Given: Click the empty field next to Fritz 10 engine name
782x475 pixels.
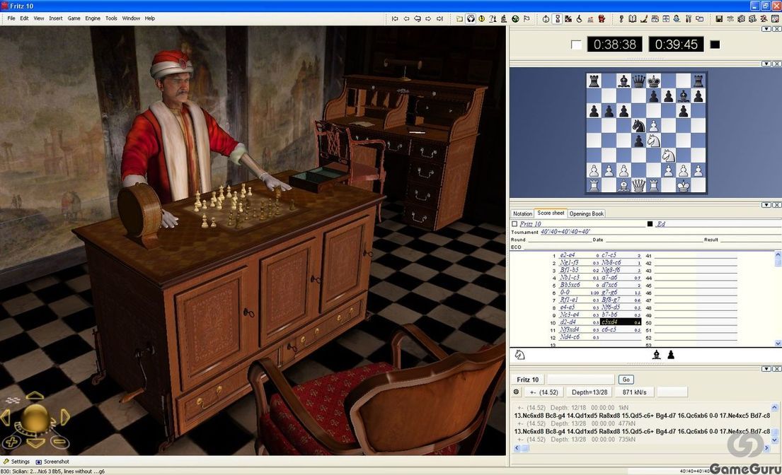Looking at the screenshot, I should (580, 380).
